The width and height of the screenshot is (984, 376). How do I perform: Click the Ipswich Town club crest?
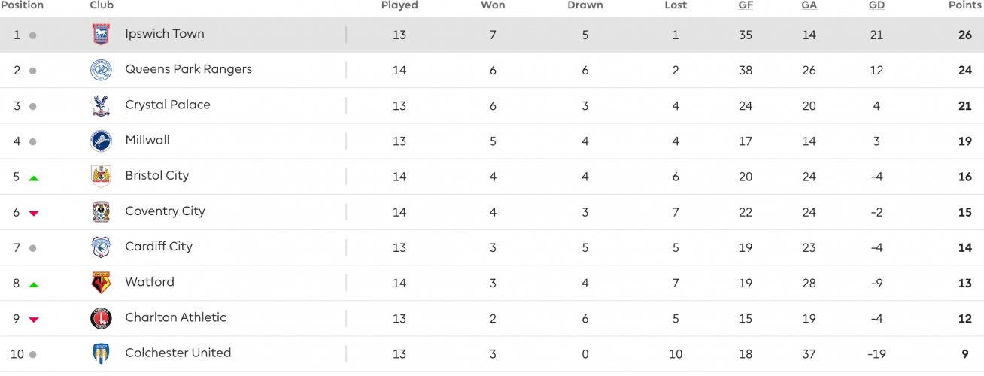click(101, 35)
